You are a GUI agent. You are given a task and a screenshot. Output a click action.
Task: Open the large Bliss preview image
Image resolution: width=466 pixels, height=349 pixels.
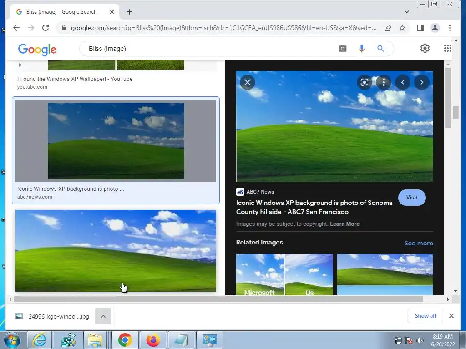[x=334, y=126]
